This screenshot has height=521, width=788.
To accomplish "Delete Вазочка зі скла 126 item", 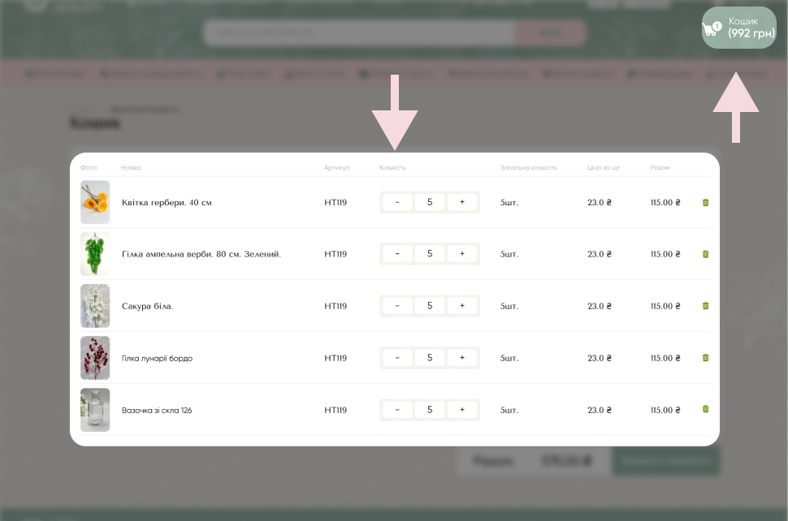I will pyautogui.click(x=705, y=410).
